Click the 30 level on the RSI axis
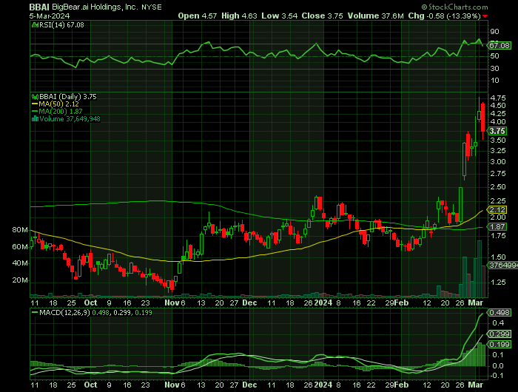This screenshot has width=518, height=392. [494, 68]
